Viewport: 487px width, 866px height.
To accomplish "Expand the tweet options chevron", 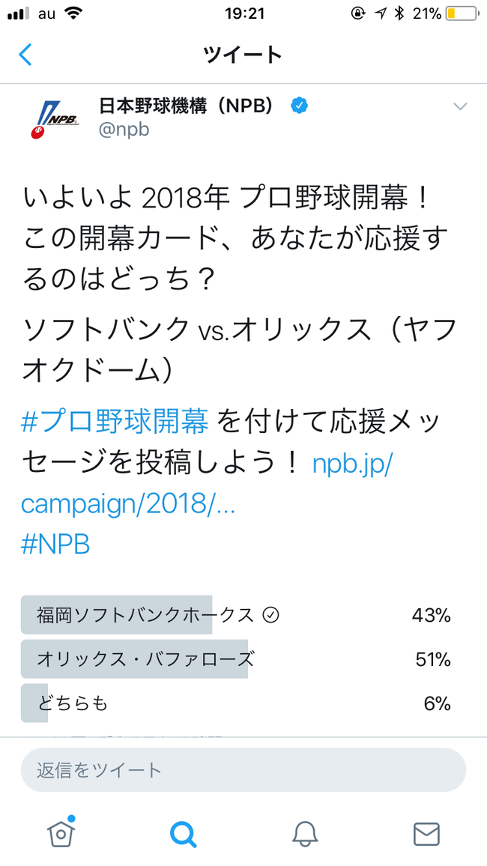I will [460, 106].
